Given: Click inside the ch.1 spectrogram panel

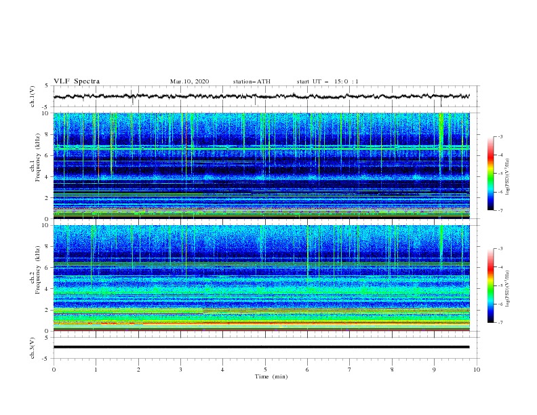Looking at the screenshot, I should pos(262,165).
